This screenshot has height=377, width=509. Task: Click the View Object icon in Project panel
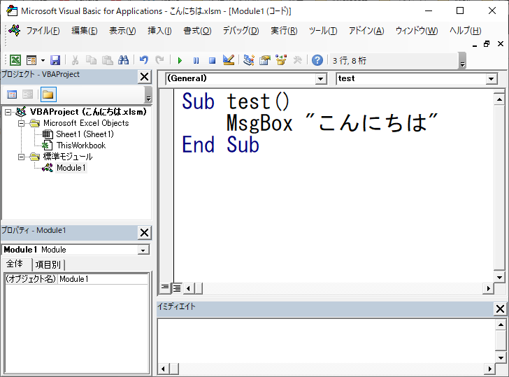(27, 94)
